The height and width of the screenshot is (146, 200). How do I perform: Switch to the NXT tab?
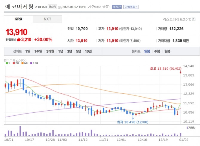tap(47, 19)
